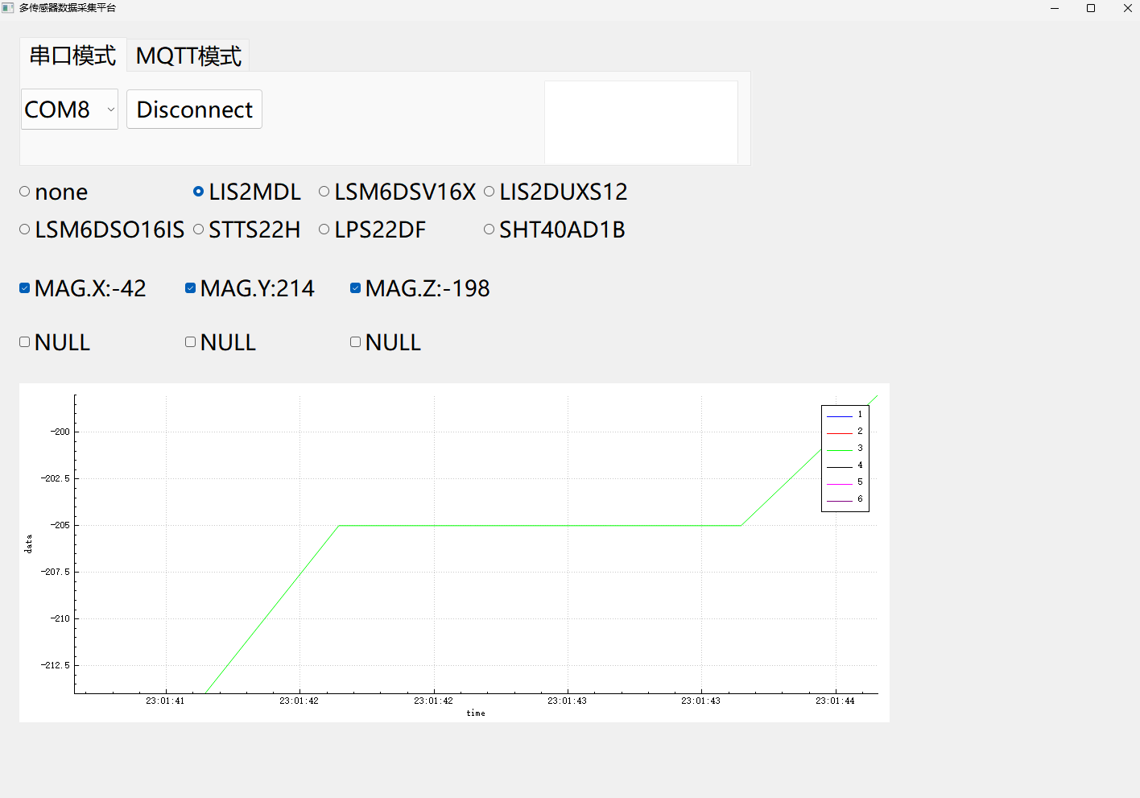Open the COM8 port dropdown

pyautogui.click(x=69, y=109)
